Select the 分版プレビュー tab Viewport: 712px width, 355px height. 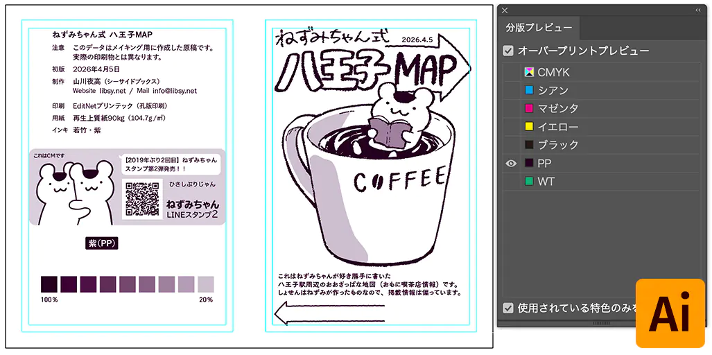[x=539, y=28]
